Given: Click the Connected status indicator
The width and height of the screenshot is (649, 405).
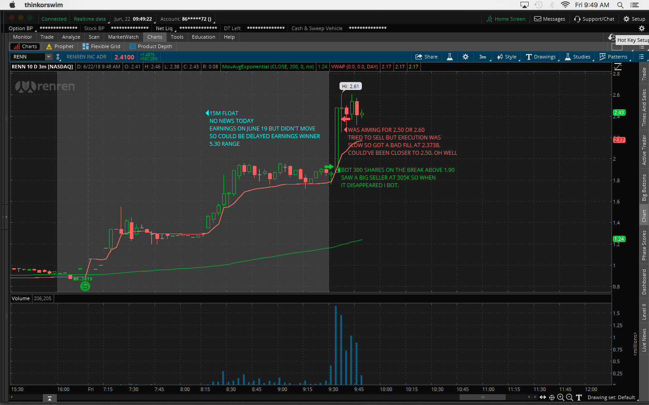Looking at the screenshot, I should [x=54, y=19].
